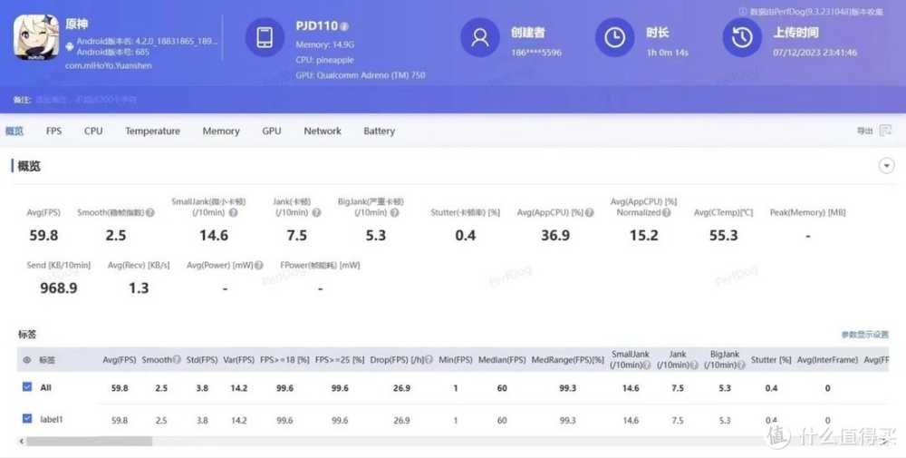
Task: Click the export icon at top right
Action: click(x=865, y=132)
